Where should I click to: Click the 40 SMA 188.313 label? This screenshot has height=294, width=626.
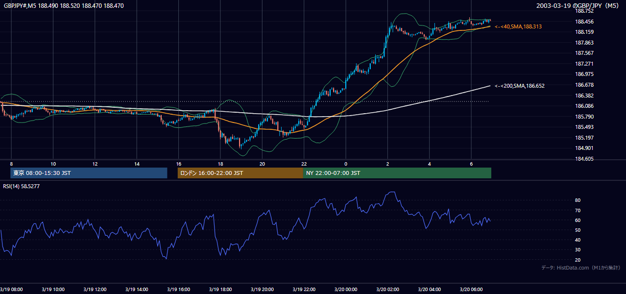pos(518,26)
